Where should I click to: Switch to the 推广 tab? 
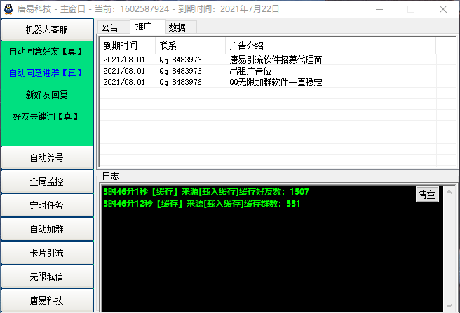click(x=147, y=27)
